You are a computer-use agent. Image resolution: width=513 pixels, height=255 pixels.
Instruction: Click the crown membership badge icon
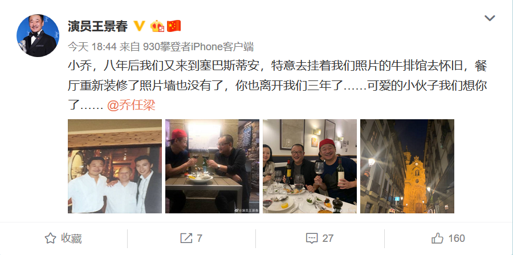tap(157, 26)
